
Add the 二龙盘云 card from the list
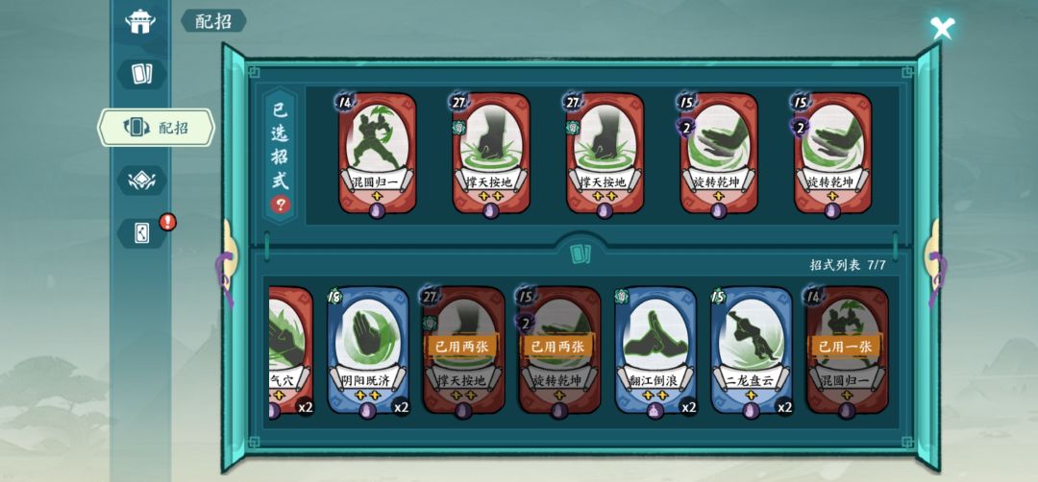[752, 351]
